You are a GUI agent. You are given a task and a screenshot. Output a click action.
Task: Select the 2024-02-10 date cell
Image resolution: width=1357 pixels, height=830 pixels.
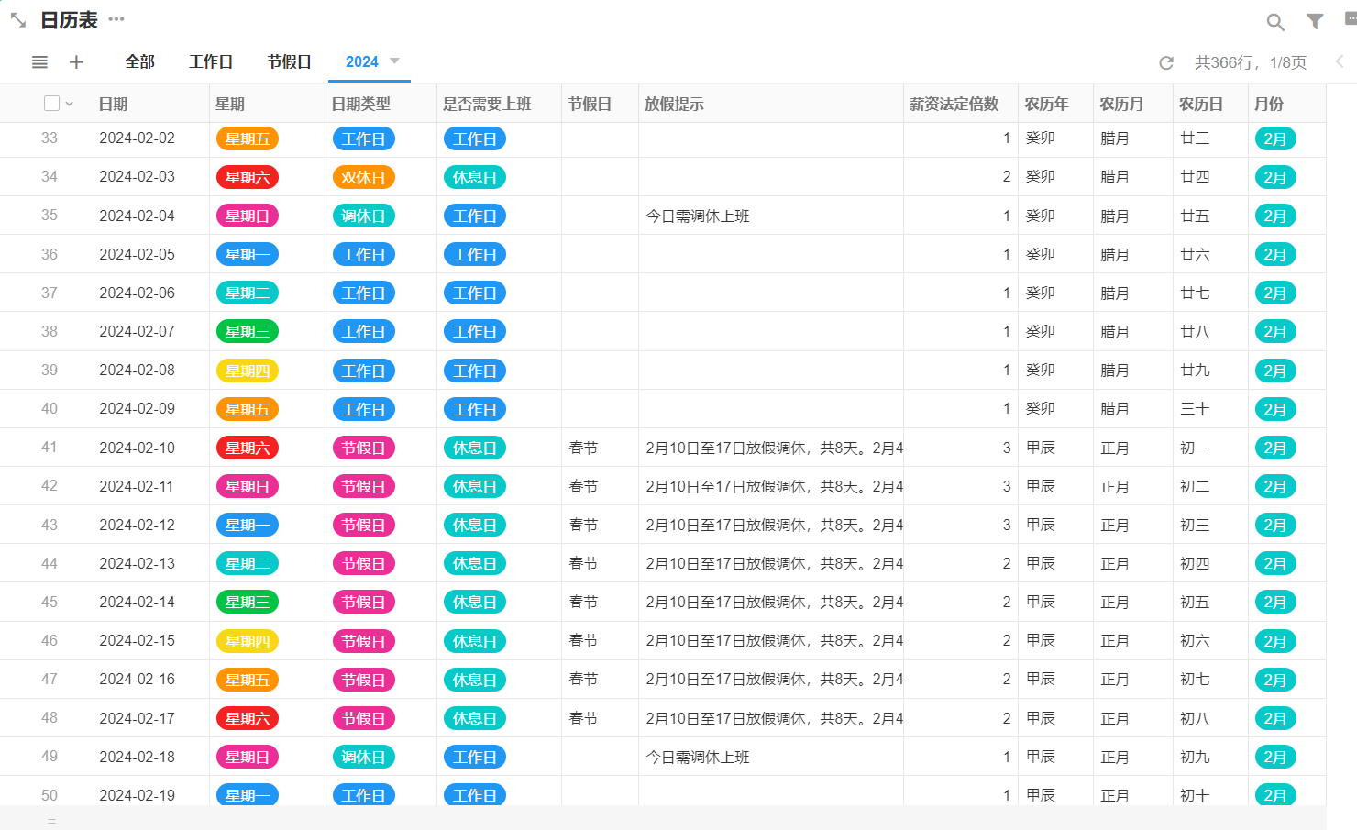[138, 448]
